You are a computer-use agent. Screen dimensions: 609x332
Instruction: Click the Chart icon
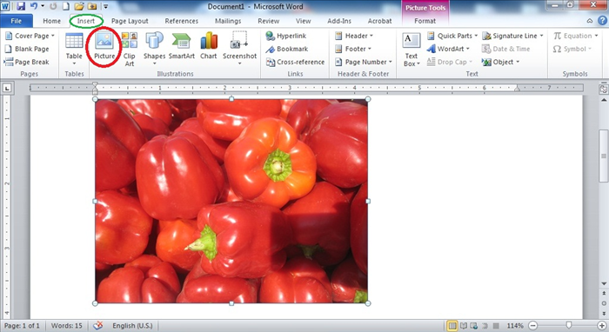point(209,47)
